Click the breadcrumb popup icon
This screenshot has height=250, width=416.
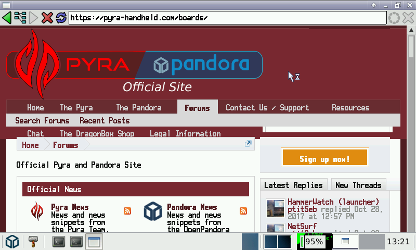coord(248,144)
